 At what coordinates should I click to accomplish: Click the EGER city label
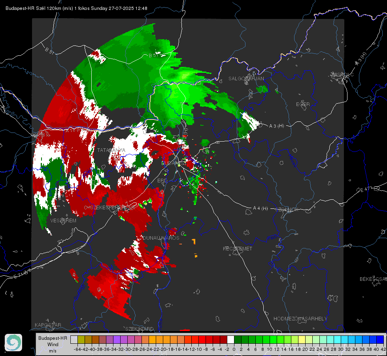tap(303, 104)
